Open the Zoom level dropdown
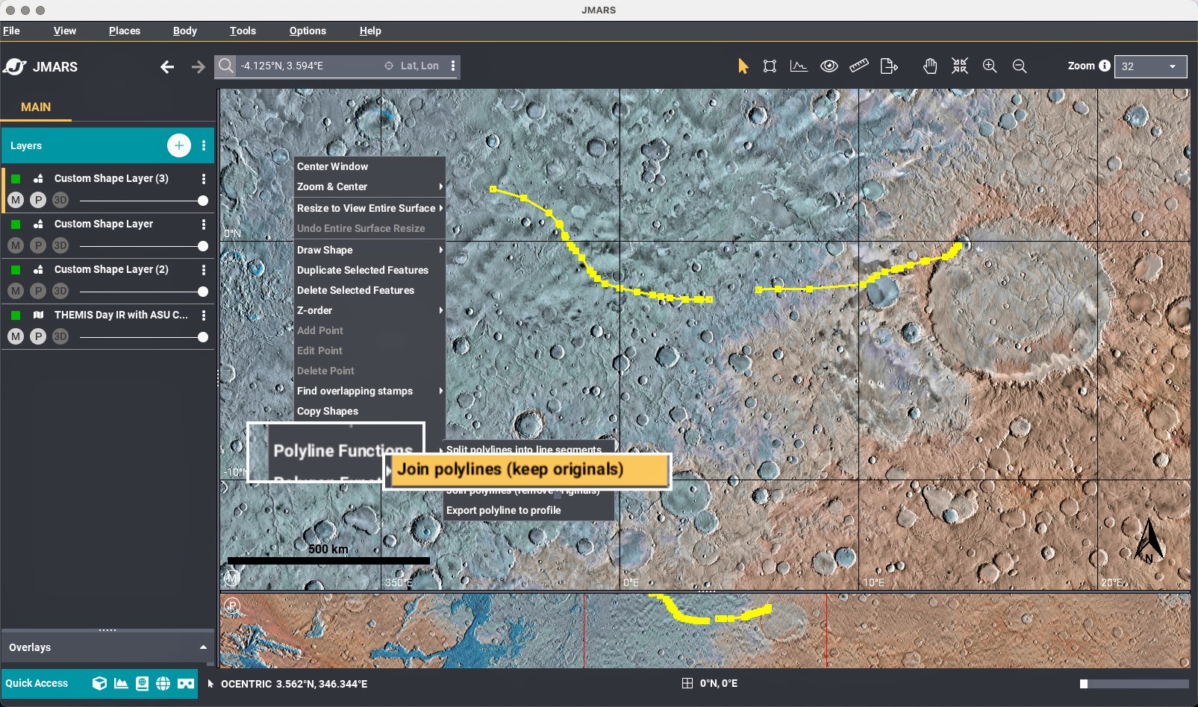The height and width of the screenshot is (707, 1198). click(x=1149, y=66)
